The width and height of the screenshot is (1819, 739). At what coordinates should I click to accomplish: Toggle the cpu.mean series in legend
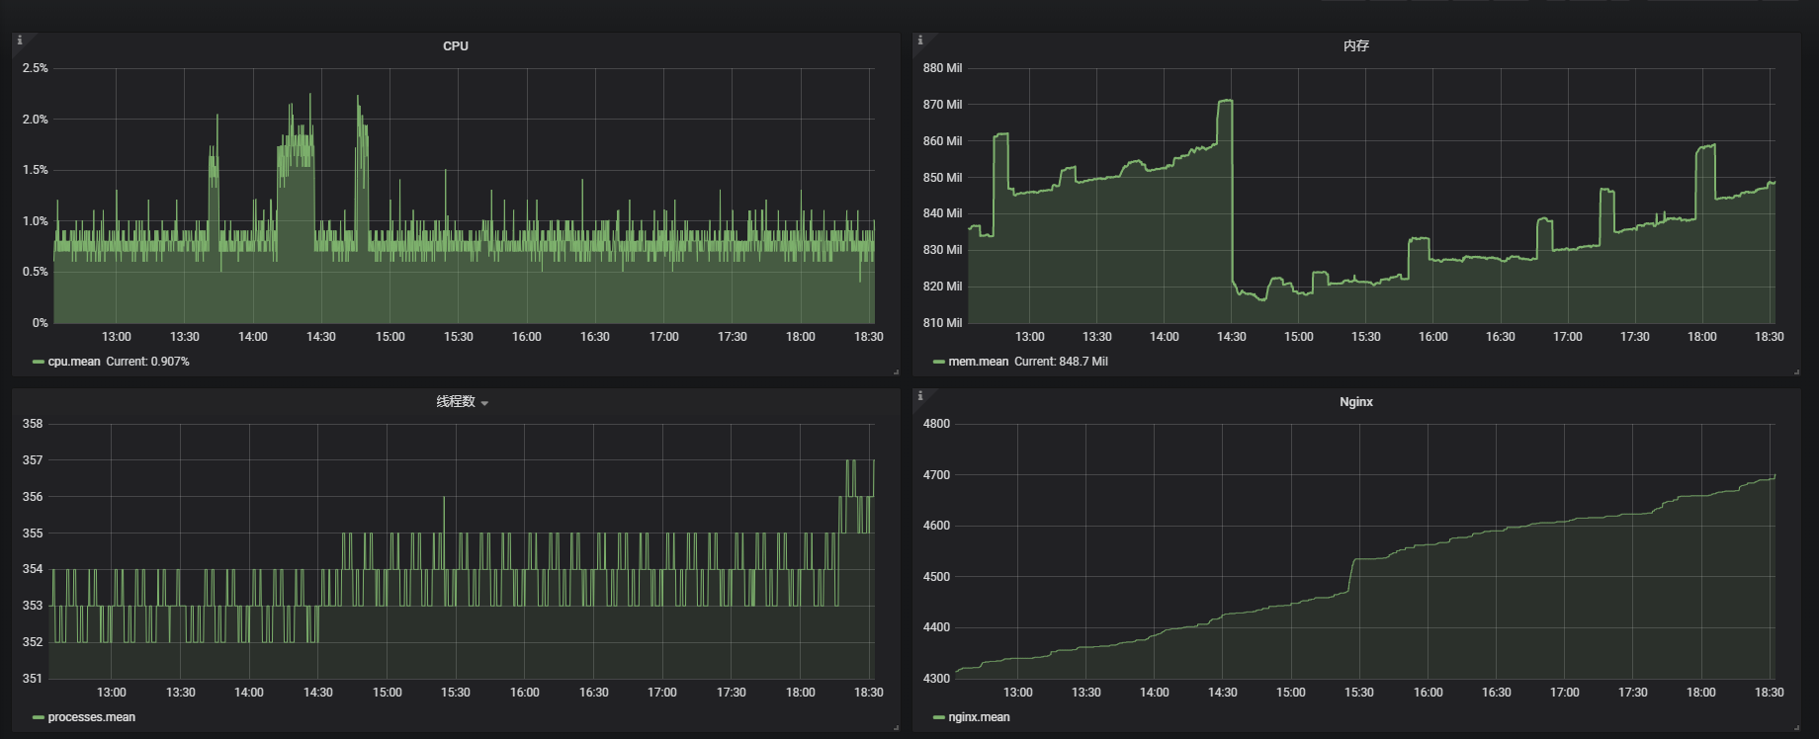point(74,362)
